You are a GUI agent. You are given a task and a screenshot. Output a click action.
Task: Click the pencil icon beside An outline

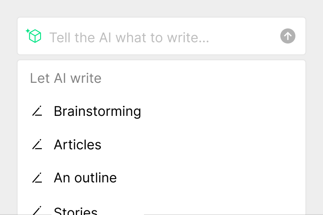point(37,178)
